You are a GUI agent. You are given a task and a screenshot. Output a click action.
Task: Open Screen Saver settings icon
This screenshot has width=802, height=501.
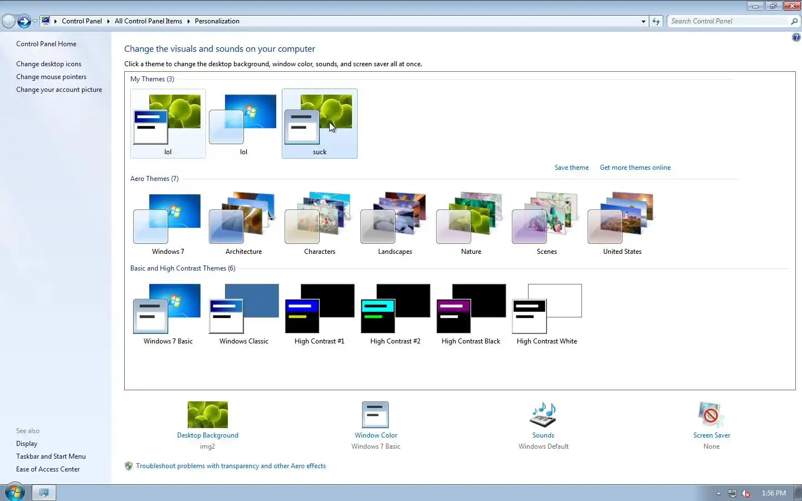click(711, 415)
